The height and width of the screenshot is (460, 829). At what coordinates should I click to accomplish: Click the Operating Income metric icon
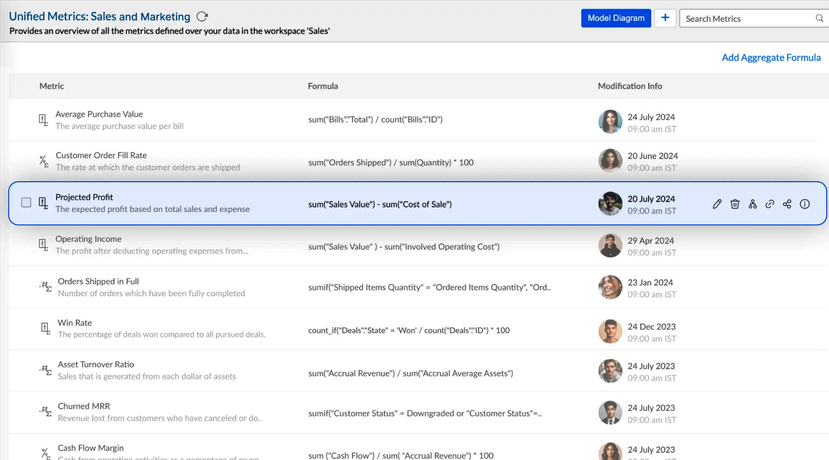[43, 245]
